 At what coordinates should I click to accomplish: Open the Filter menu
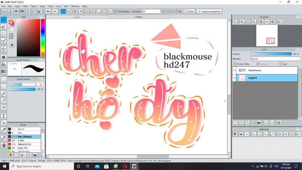(25, 6)
